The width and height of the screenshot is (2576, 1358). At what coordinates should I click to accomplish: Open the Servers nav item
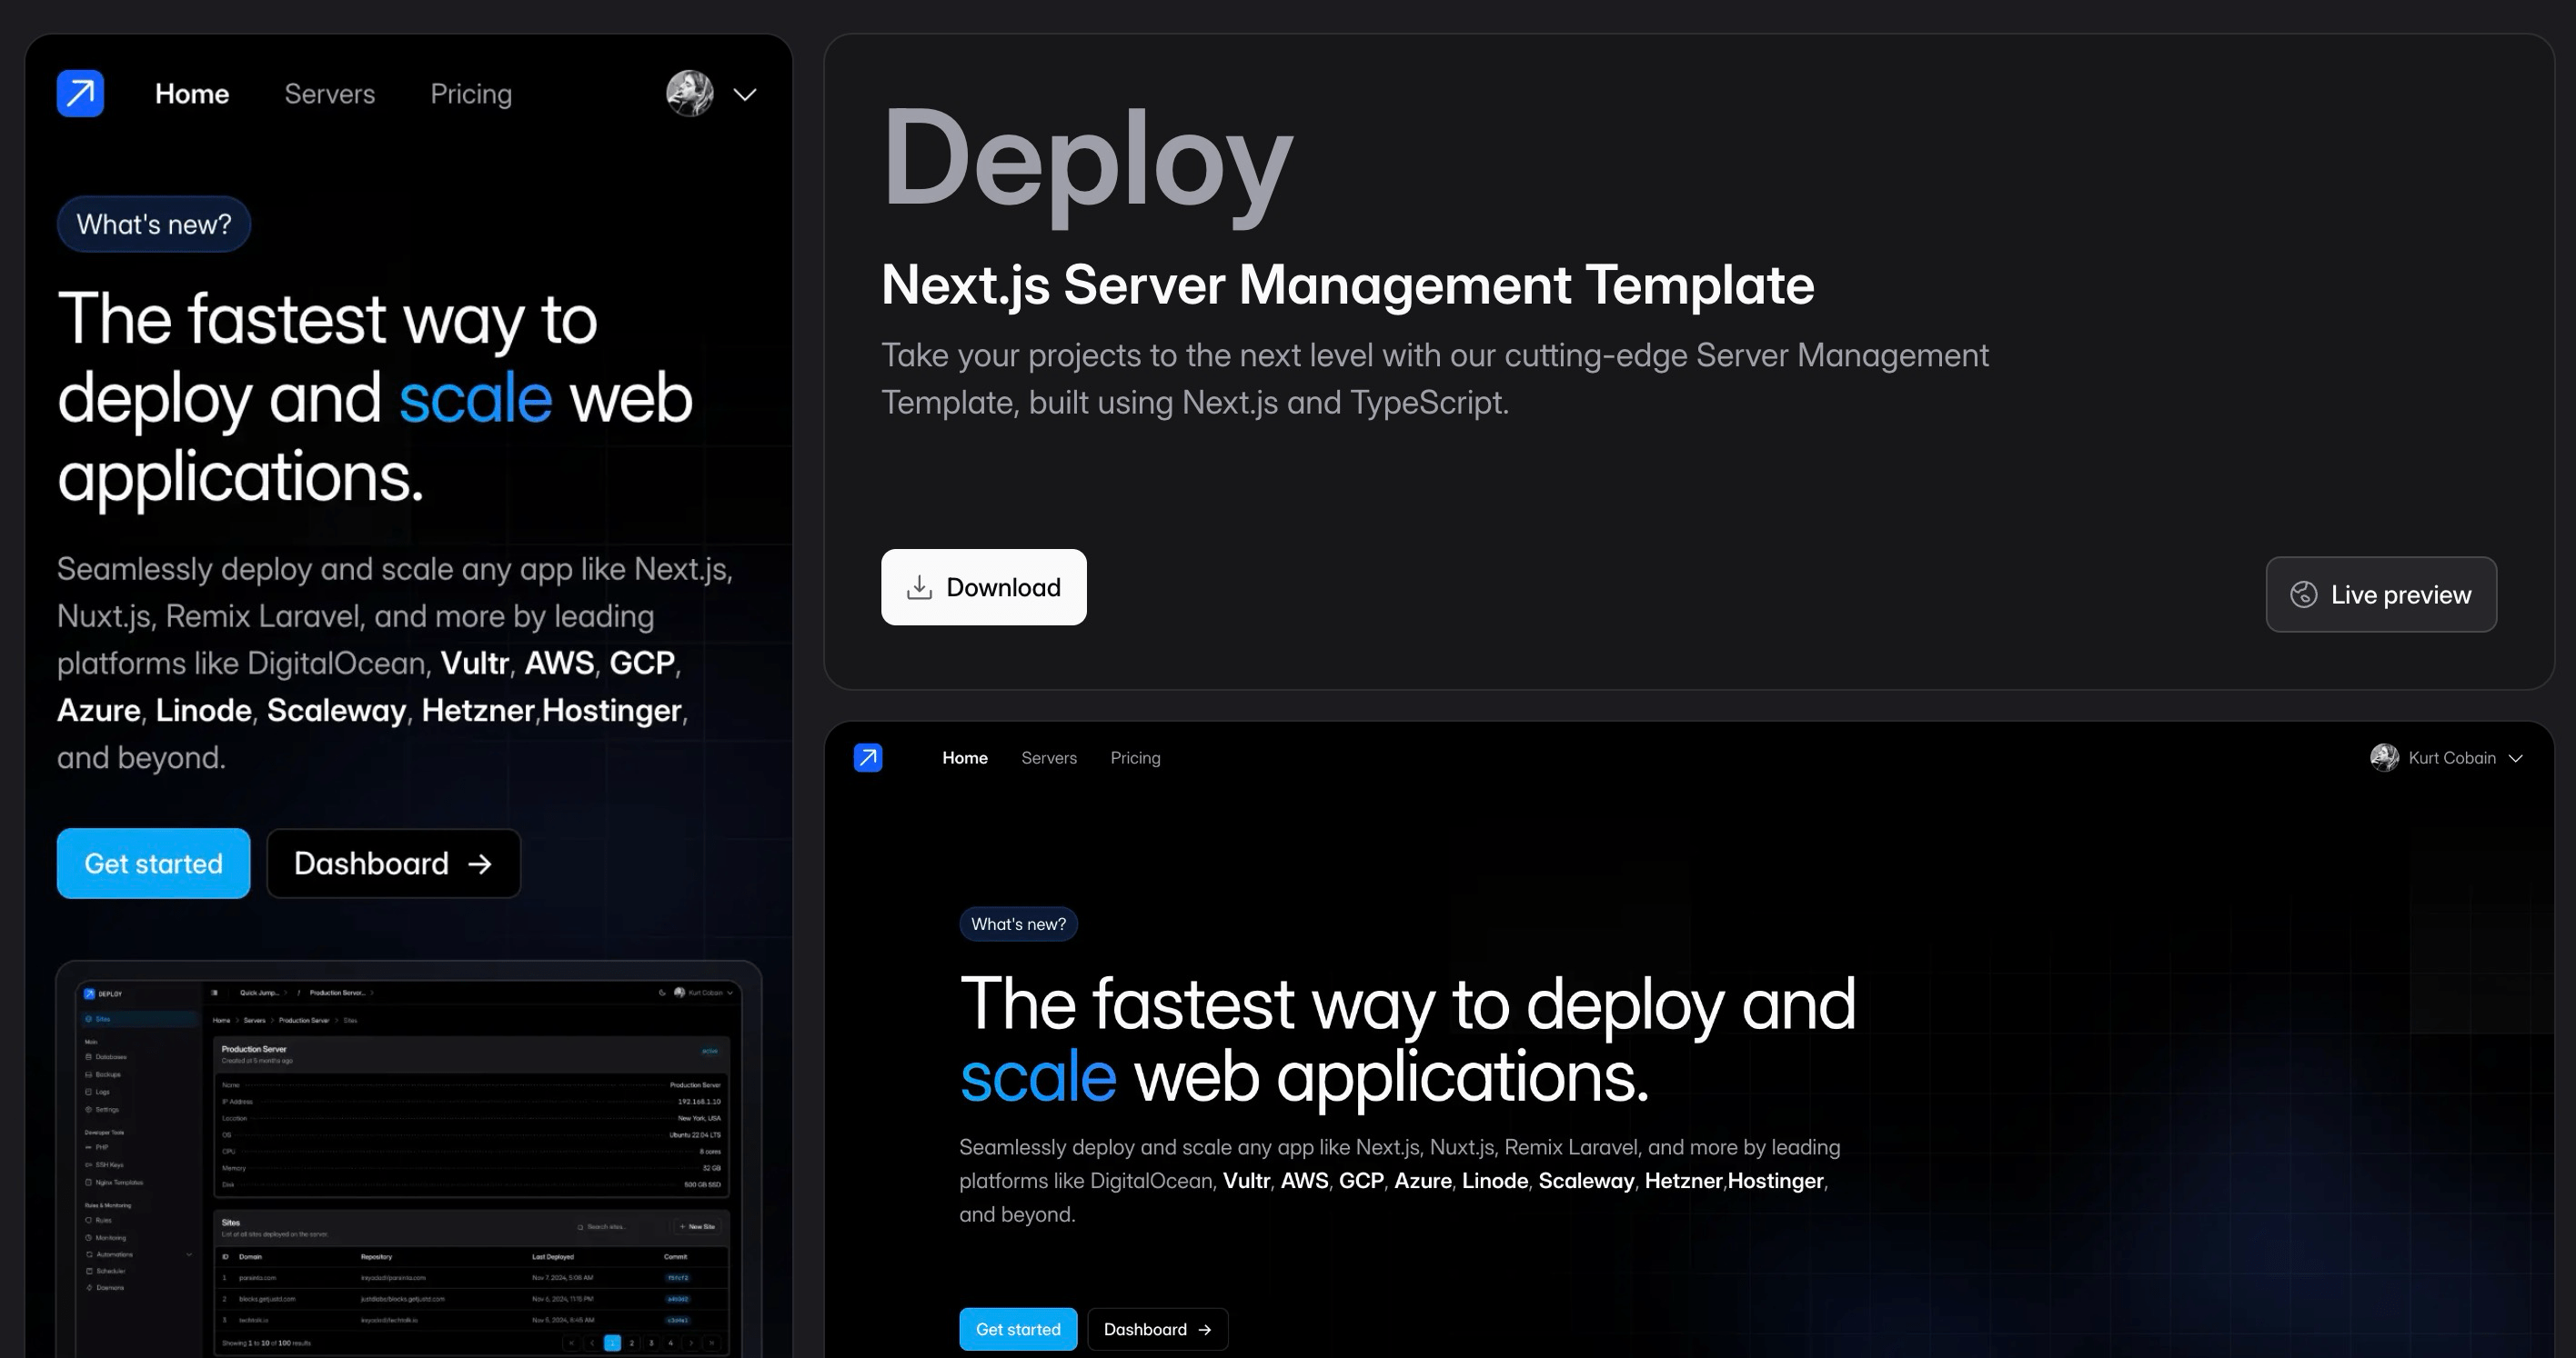pyautogui.click(x=330, y=93)
